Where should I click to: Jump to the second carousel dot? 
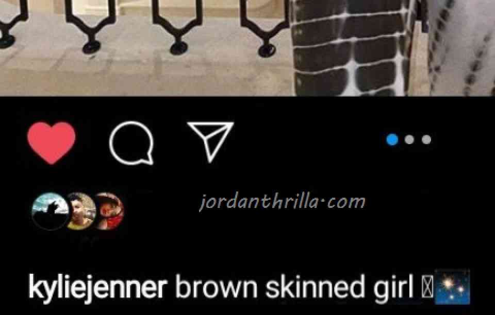(409, 139)
